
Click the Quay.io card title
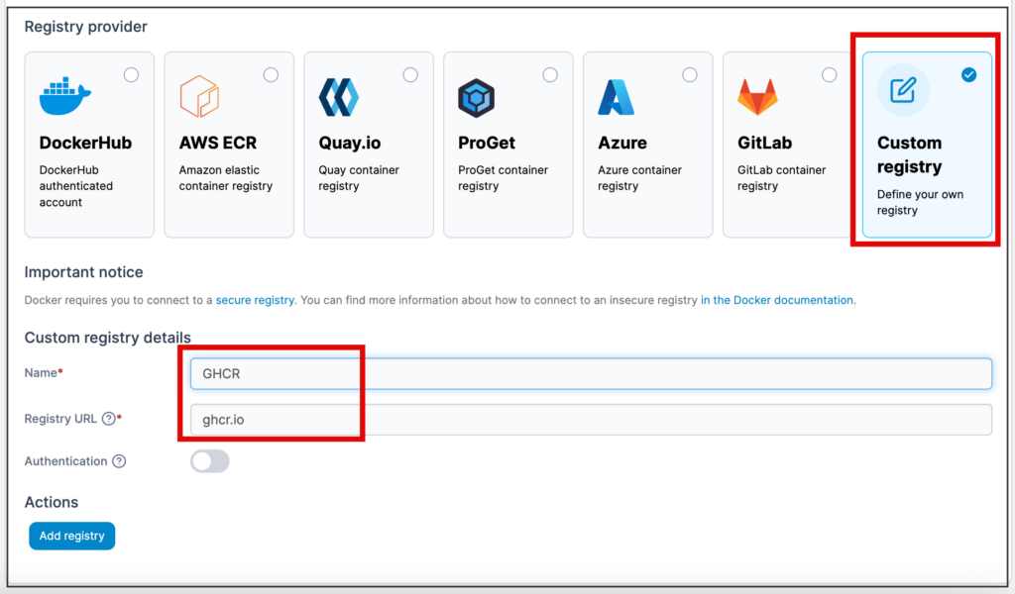point(350,143)
